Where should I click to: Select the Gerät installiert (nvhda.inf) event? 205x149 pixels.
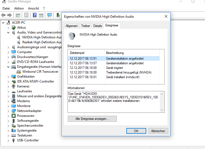114,77
